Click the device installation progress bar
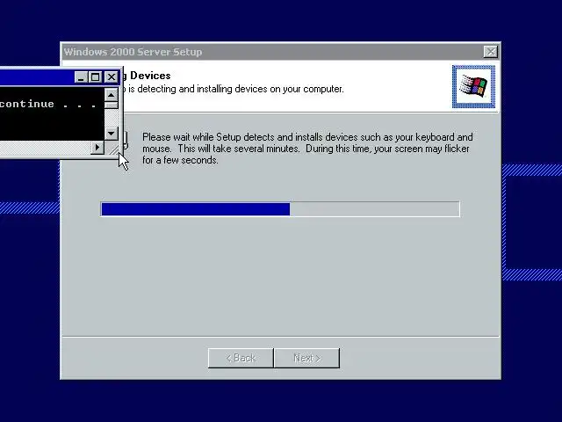562x422 pixels. (x=280, y=209)
